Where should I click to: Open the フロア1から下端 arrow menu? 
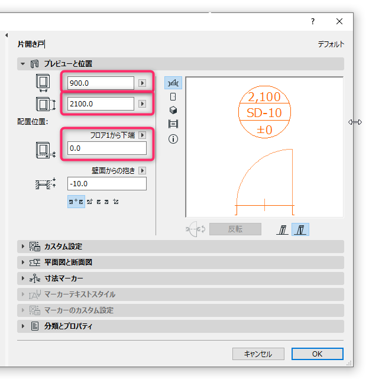142,135
